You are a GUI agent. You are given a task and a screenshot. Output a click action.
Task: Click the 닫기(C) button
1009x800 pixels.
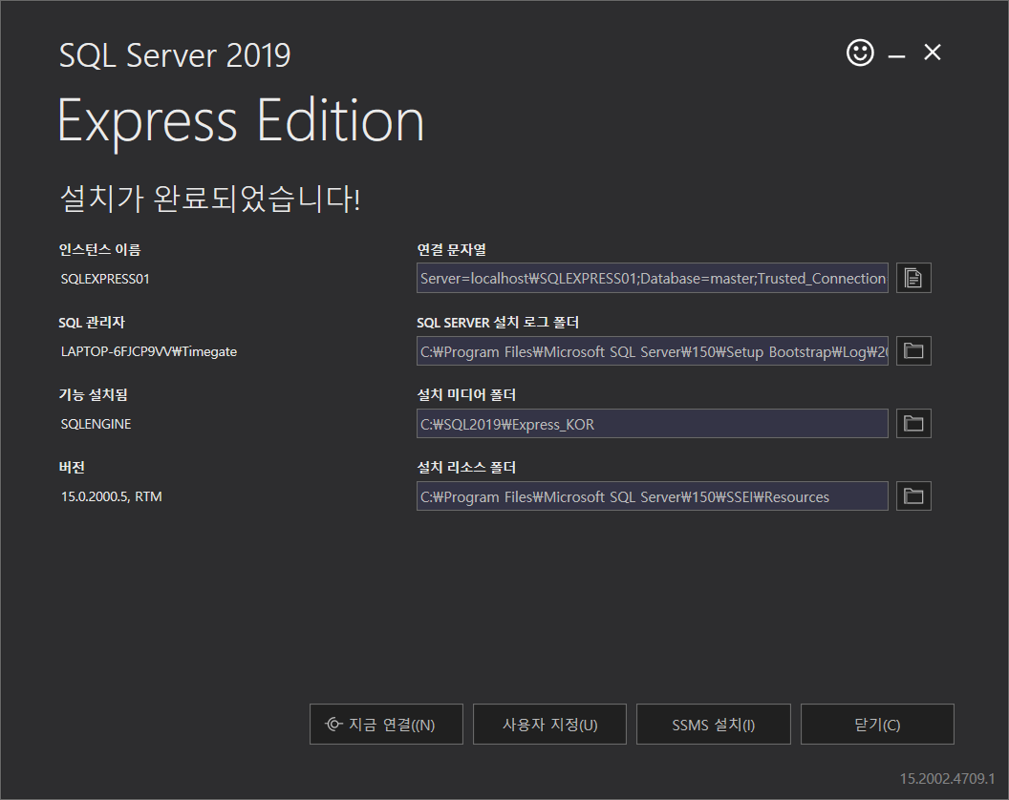click(x=877, y=725)
